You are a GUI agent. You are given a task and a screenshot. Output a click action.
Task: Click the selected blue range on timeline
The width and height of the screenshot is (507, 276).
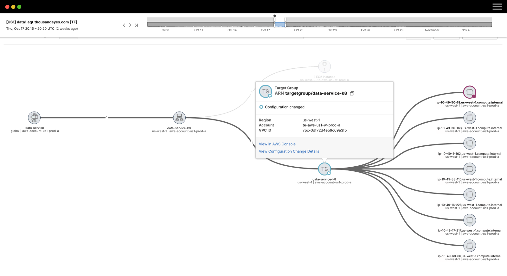(280, 24)
